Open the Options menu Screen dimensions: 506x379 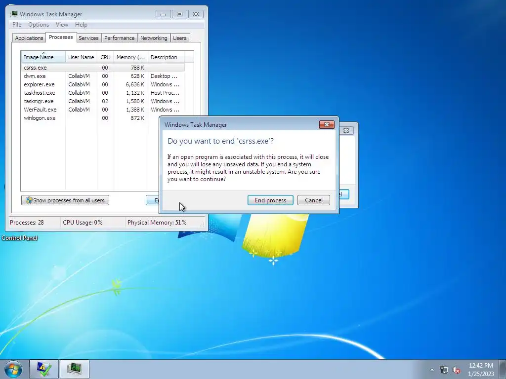(x=39, y=25)
